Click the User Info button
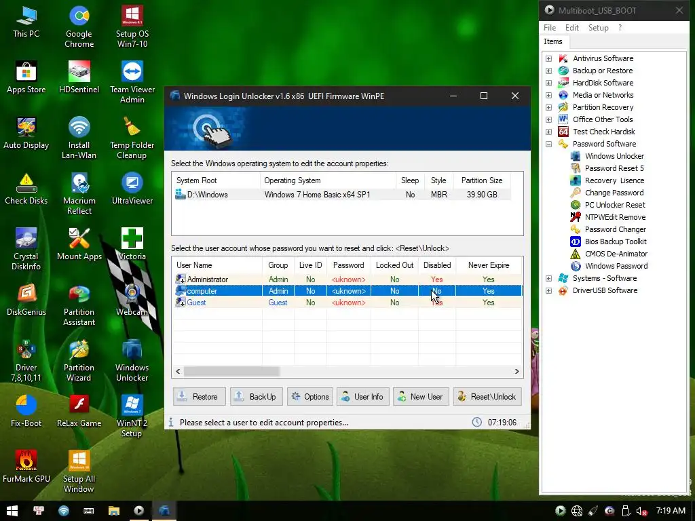695x521 pixels. (362, 396)
